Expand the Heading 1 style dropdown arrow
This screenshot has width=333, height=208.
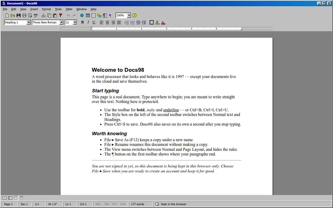(28, 23)
